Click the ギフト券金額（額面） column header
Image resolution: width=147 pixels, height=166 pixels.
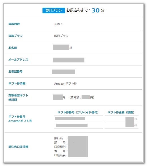click(x=121, y=112)
